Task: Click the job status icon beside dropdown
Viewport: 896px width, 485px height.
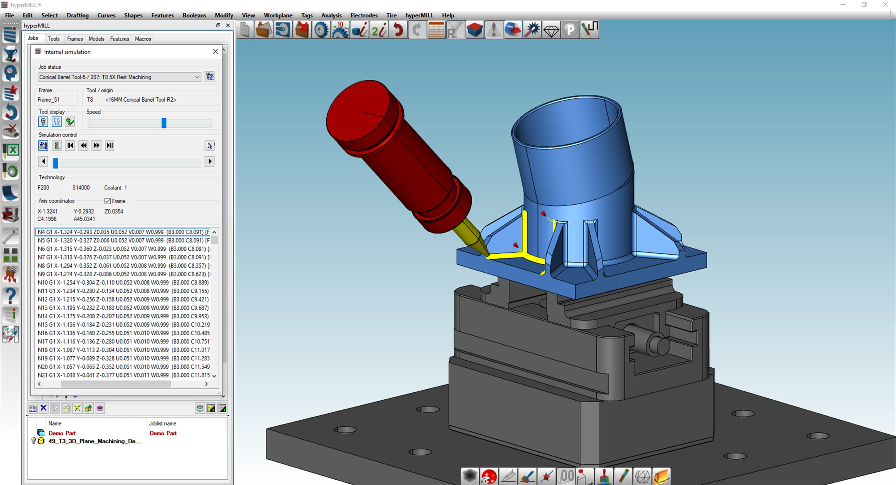Action: click(x=210, y=77)
